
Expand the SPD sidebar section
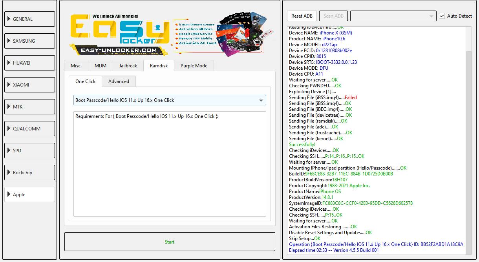pos(29,150)
